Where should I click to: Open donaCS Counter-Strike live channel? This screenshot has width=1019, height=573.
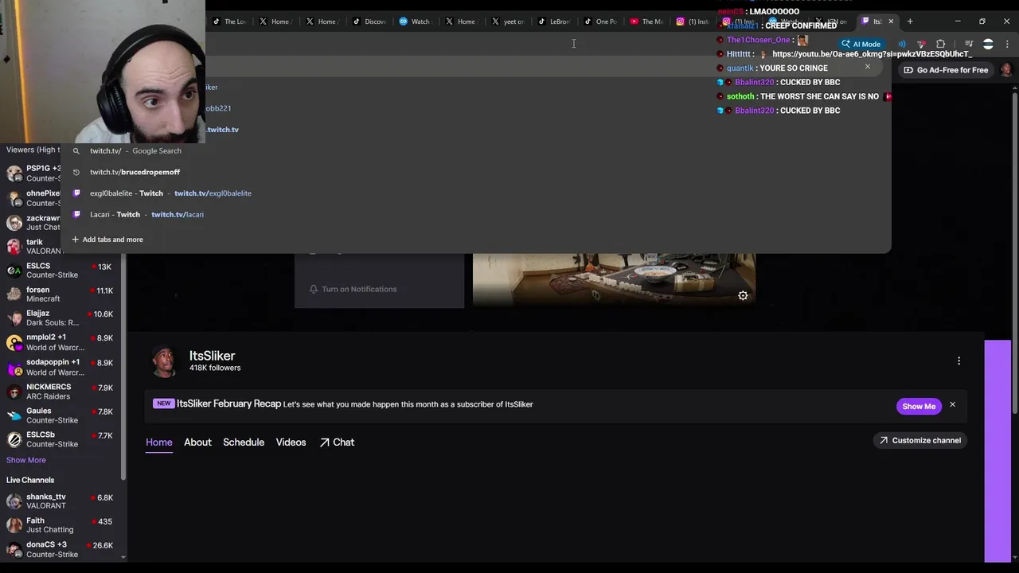61,550
